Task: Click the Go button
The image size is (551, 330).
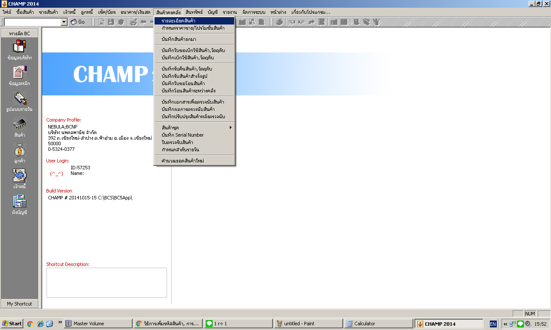Action: [x=78, y=22]
